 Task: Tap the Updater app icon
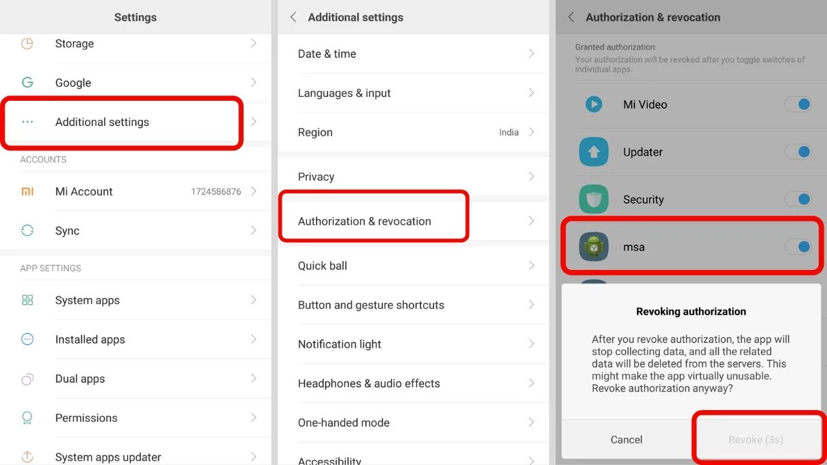coord(594,152)
